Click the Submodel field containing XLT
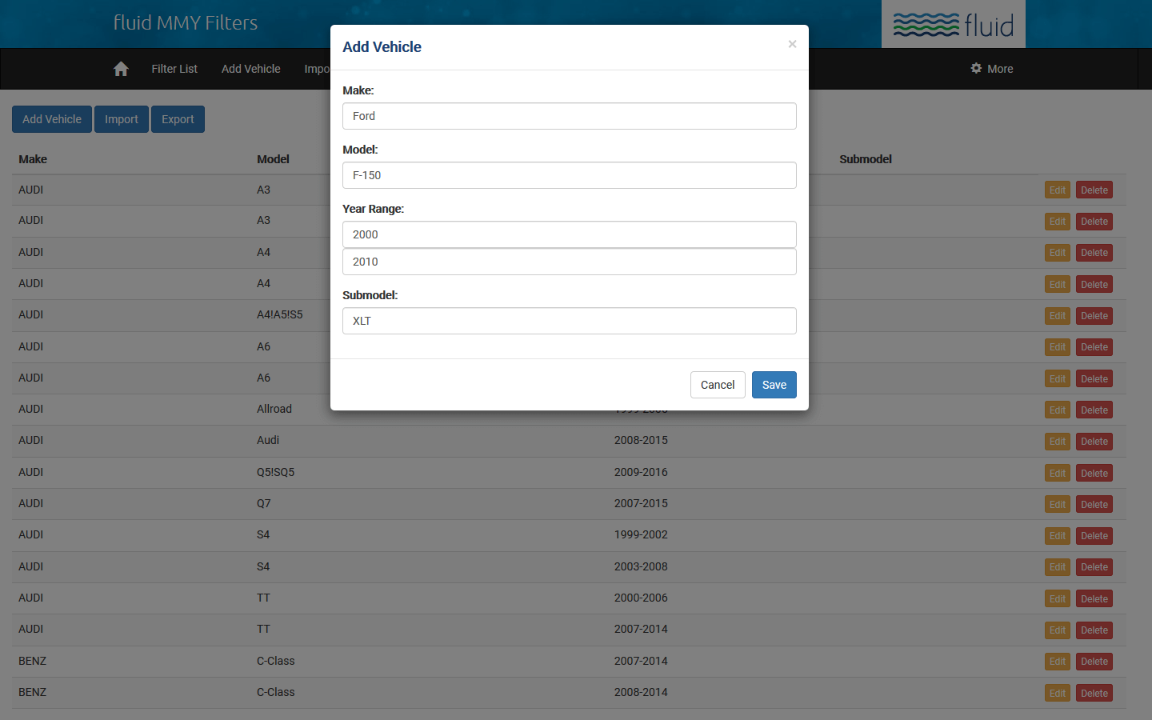The image size is (1152, 720). 569,321
